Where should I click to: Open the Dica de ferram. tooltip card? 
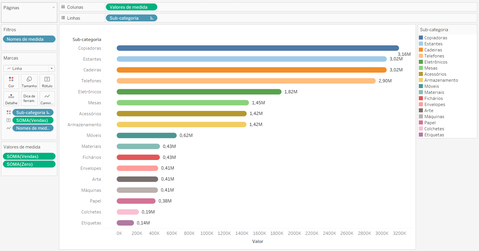(x=29, y=98)
